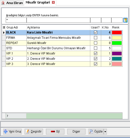The image size is (130, 138).
Task: Click the Diger button
Action: pyautogui.click(x=76, y=131)
